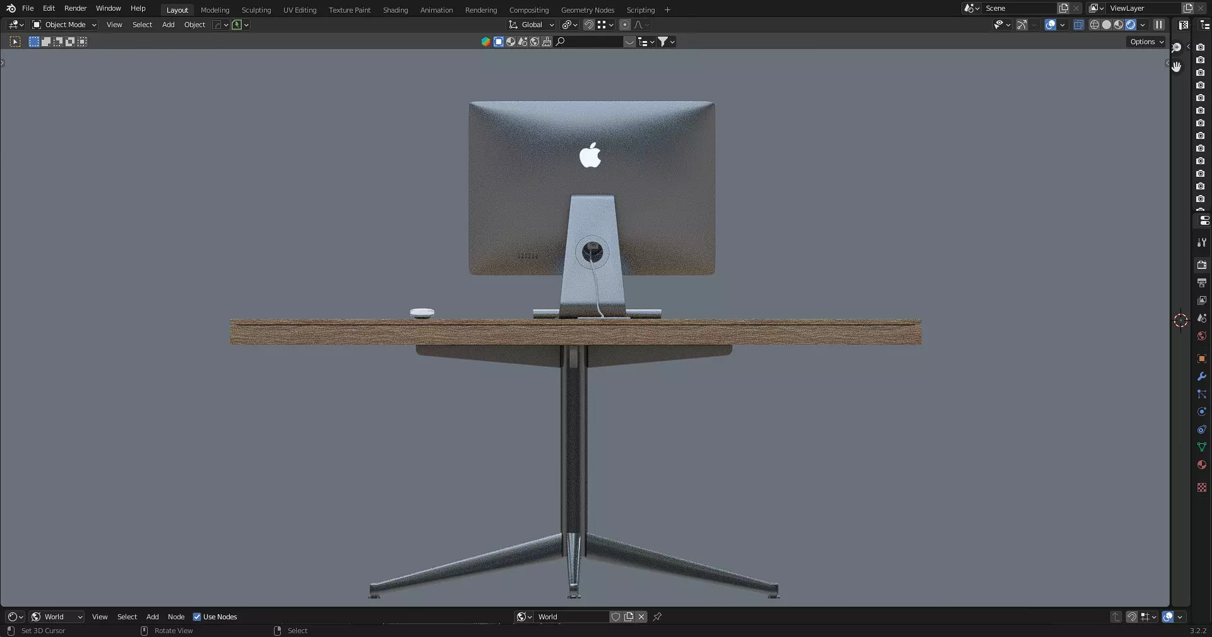This screenshot has width=1212, height=637.
Task: Click the pan view hand gizmo
Action: 1177,66
